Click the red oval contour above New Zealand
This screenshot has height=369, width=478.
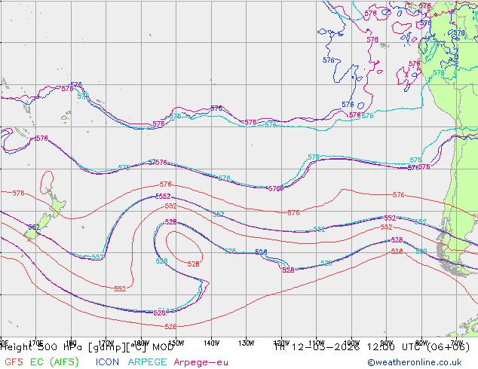[x=47, y=182]
